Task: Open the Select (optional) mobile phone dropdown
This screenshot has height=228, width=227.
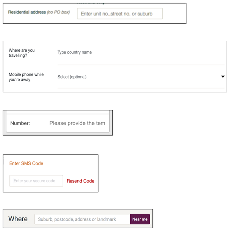Action: tap(141, 77)
